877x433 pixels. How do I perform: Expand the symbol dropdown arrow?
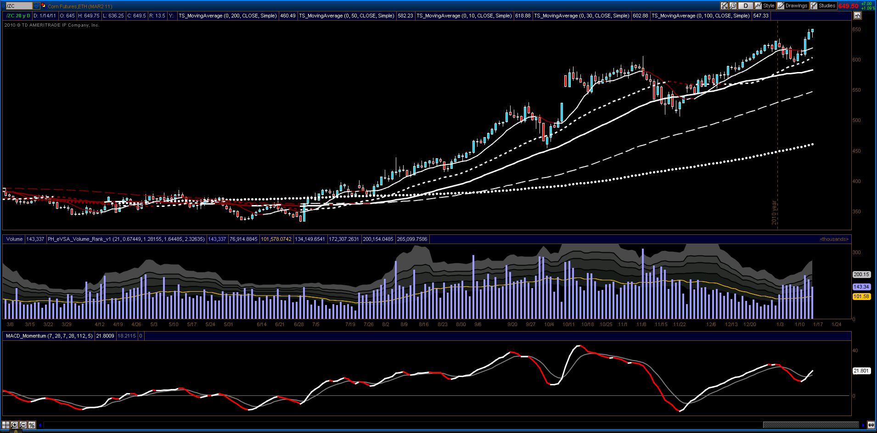click(36, 6)
